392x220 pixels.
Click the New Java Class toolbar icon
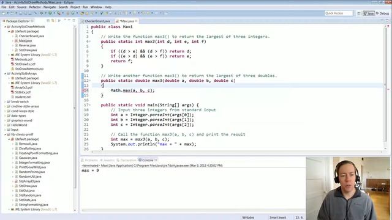(x=73, y=13)
